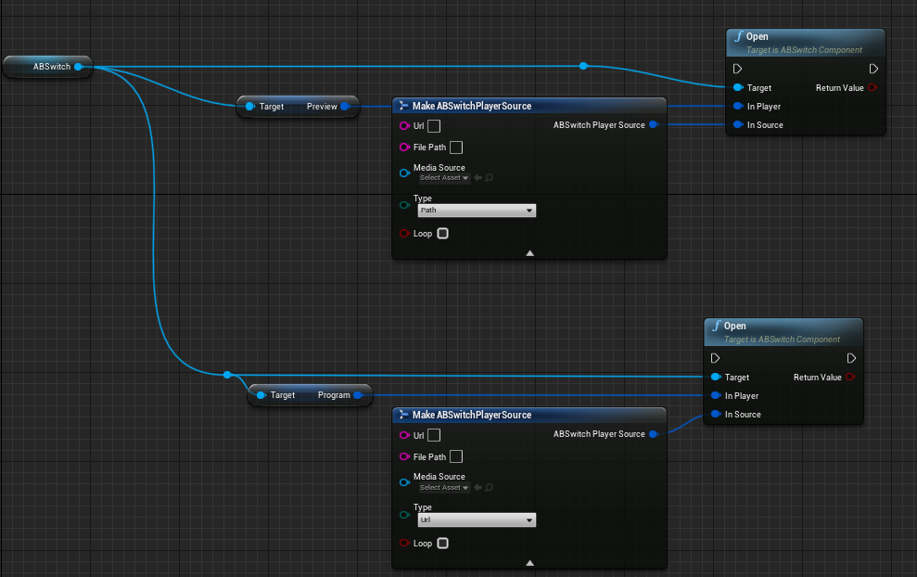This screenshot has height=577, width=917.
Task: Collapse the Path-type Make node via bottom arrow
Action: [x=529, y=252]
